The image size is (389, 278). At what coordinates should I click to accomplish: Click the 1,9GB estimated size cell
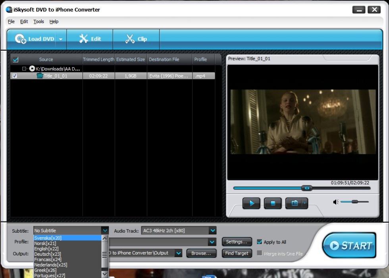[131, 76]
